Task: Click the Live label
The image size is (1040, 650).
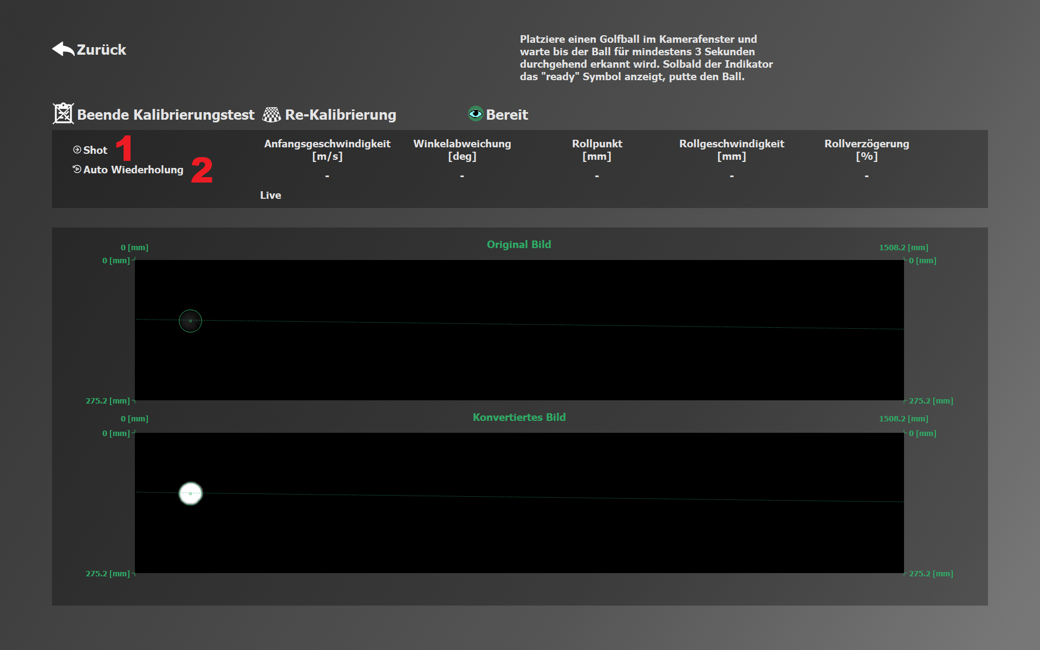Action: point(270,195)
